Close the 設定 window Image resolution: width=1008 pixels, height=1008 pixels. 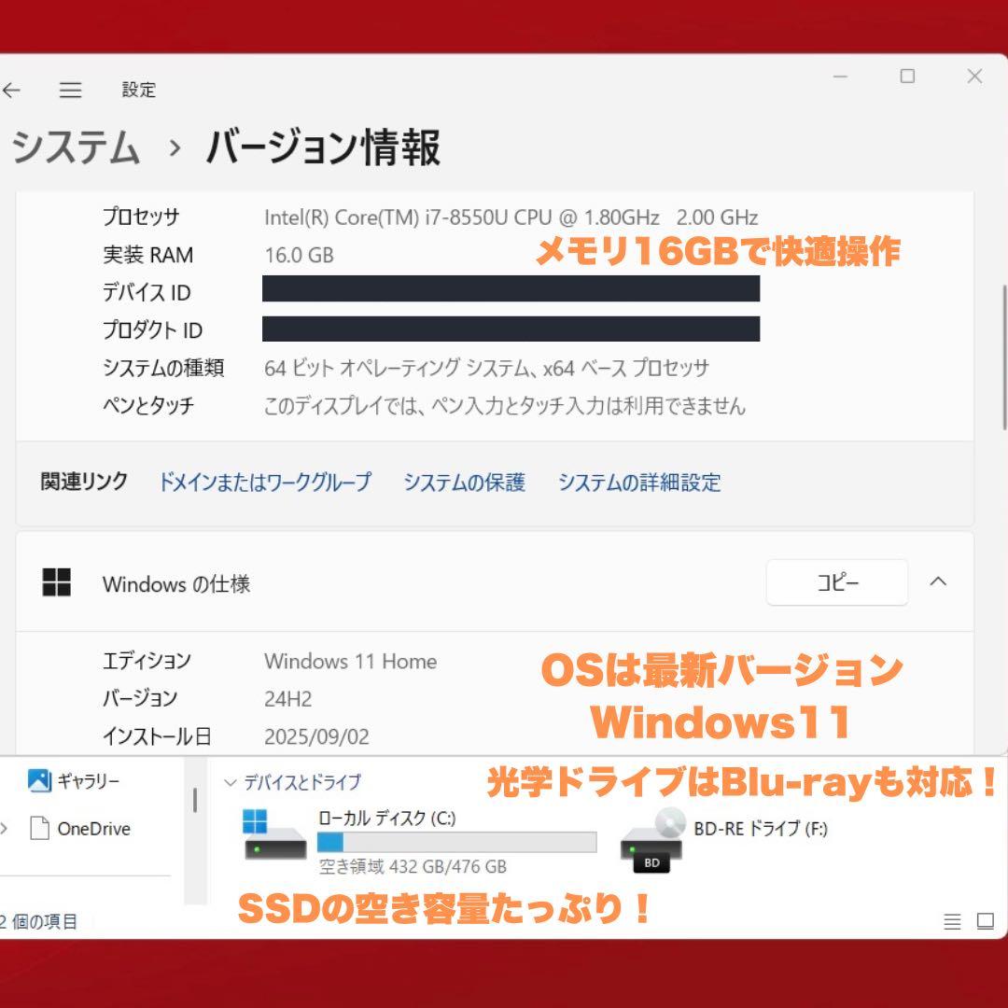point(974,76)
